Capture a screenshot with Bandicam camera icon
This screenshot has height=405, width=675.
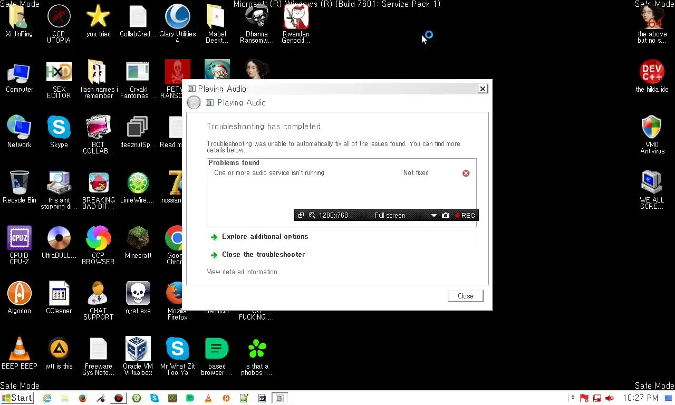tap(446, 215)
